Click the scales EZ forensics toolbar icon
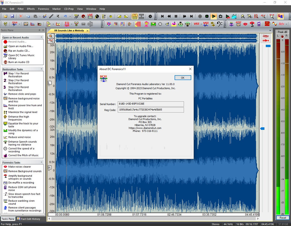The image size is (291, 226). pos(231,24)
